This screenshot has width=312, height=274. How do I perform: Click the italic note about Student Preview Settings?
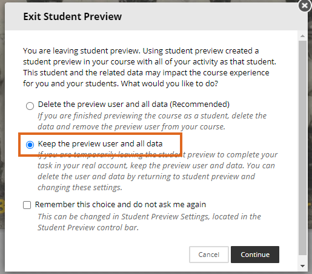tap(149, 222)
